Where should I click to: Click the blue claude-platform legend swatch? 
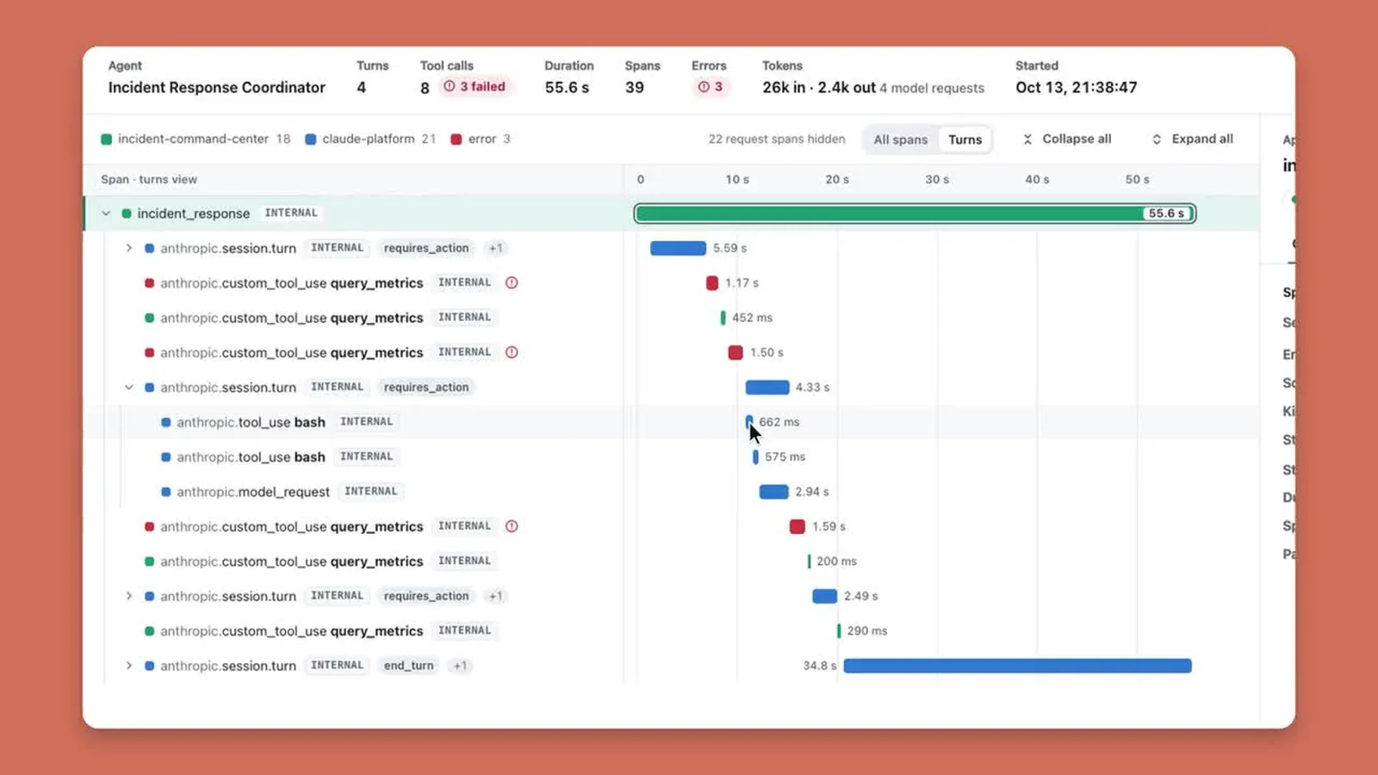[311, 139]
